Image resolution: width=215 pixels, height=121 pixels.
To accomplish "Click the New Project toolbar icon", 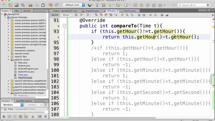I will (10, 5).
